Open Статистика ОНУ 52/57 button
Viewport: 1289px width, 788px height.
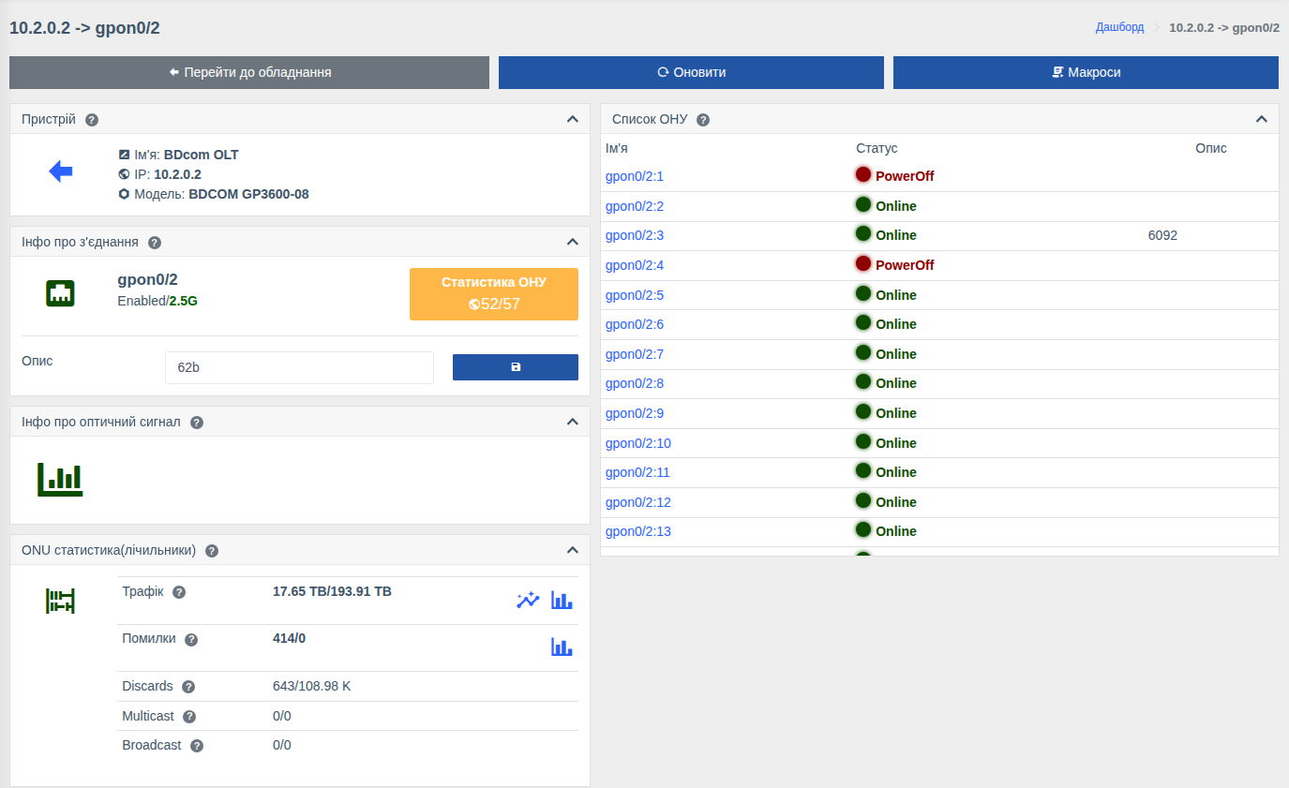coord(494,294)
